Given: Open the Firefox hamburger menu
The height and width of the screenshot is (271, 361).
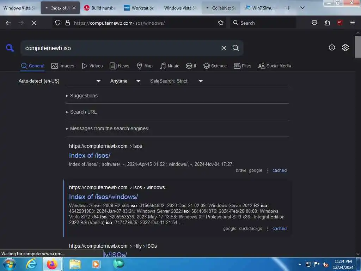Looking at the screenshot, I should pos(353,23).
